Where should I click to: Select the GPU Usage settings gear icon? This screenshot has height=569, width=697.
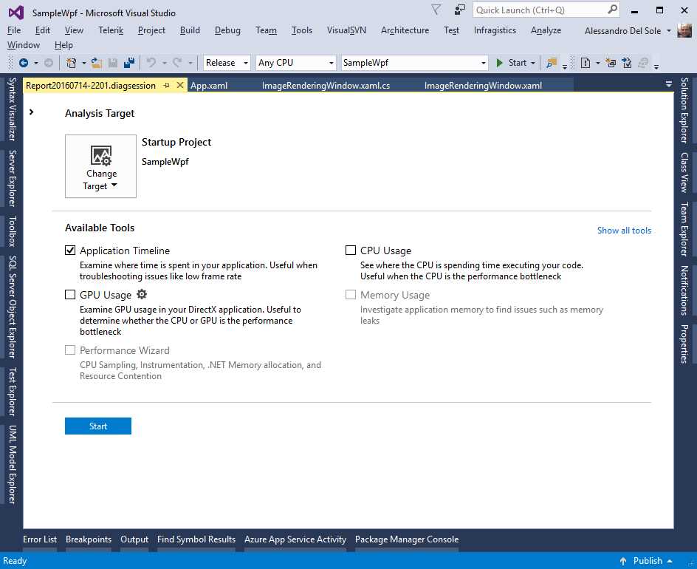142,294
